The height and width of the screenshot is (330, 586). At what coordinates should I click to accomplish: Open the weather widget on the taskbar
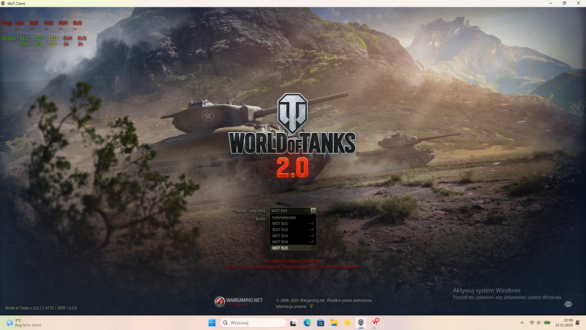coord(23,323)
